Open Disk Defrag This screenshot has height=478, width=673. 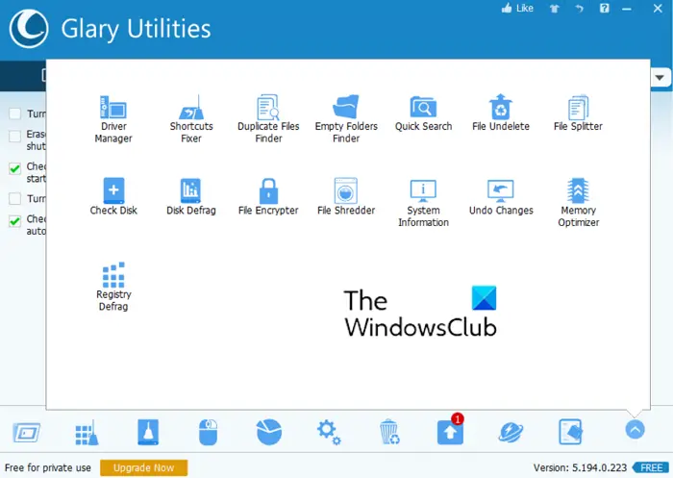click(x=191, y=197)
